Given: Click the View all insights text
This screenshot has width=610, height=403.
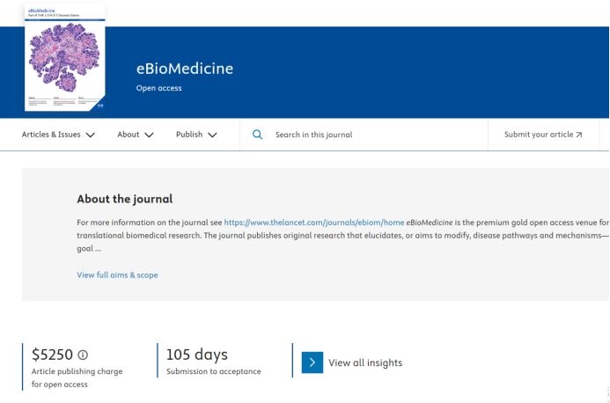Looking at the screenshot, I should pyautogui.click(x=365, y=363).
